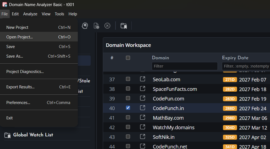Click the WatchMy.domains domain name
Viewport: 270px width, 149px height.
point(173,128)
